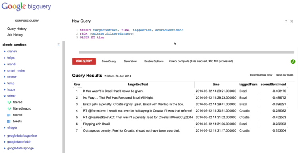The image size is (298, 153).
Task: Click Save Query button
Action: click(109, 61)
